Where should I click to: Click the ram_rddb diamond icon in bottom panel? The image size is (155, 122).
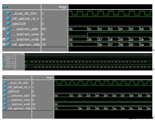pyautogui.click(x=5, y=108)
